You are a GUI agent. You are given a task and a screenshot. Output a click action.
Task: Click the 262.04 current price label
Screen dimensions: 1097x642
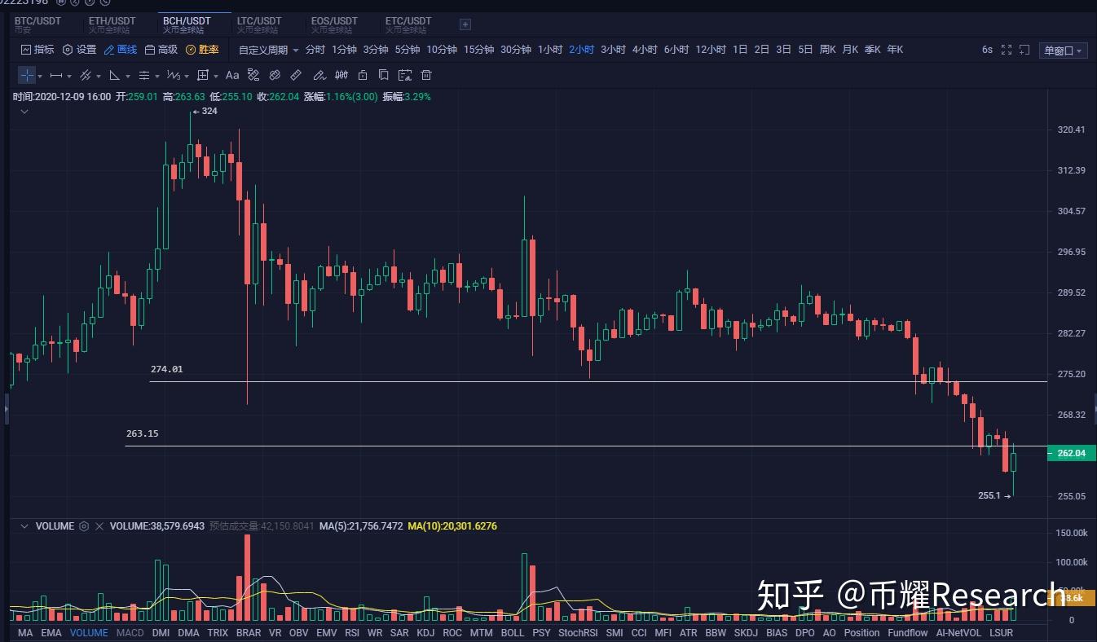[1071, 453]
